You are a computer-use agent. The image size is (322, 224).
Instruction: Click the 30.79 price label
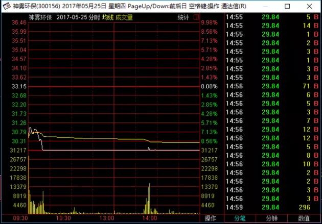[19, 132]
